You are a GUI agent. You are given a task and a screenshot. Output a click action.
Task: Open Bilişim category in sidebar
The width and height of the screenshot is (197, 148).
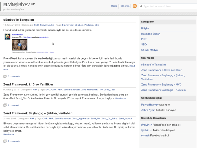point(145,29)
